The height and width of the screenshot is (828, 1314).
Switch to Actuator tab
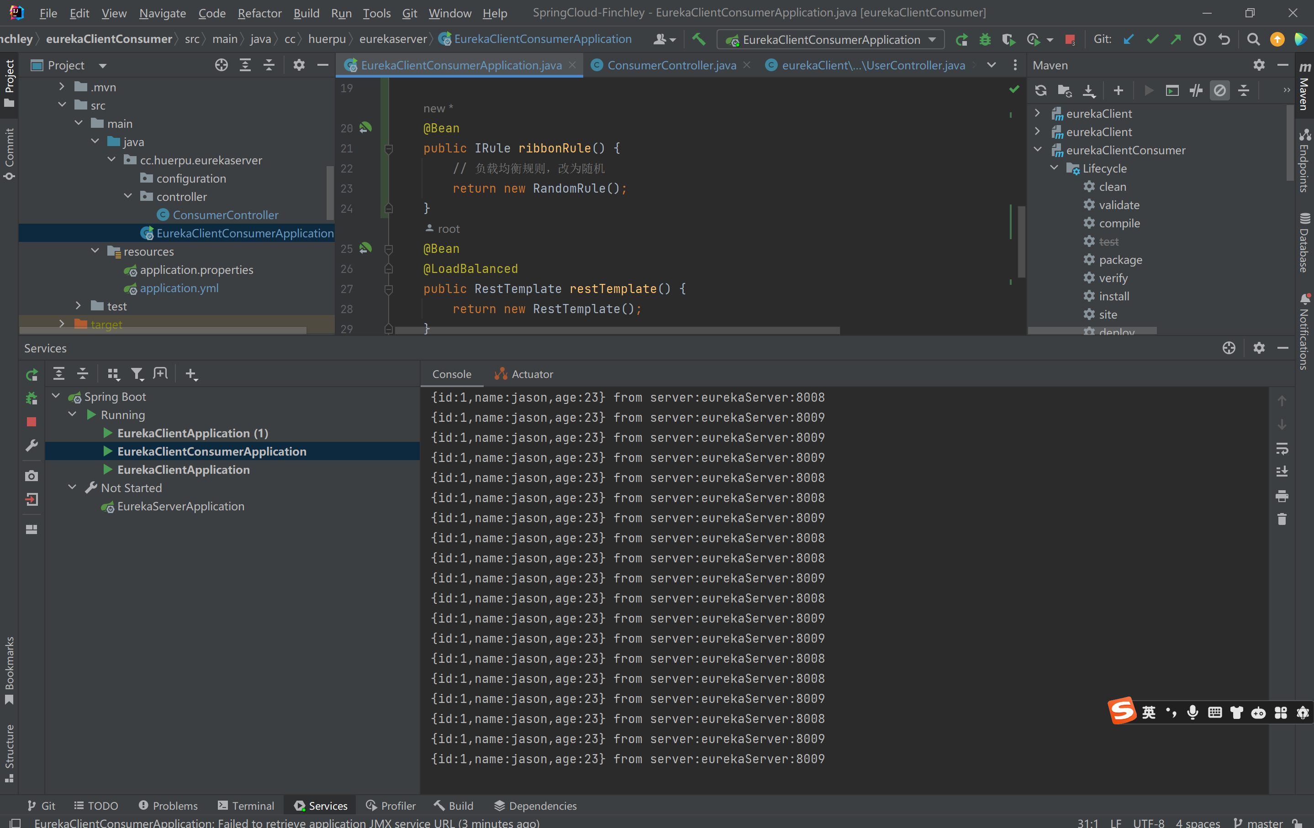(x=523, y=374)
